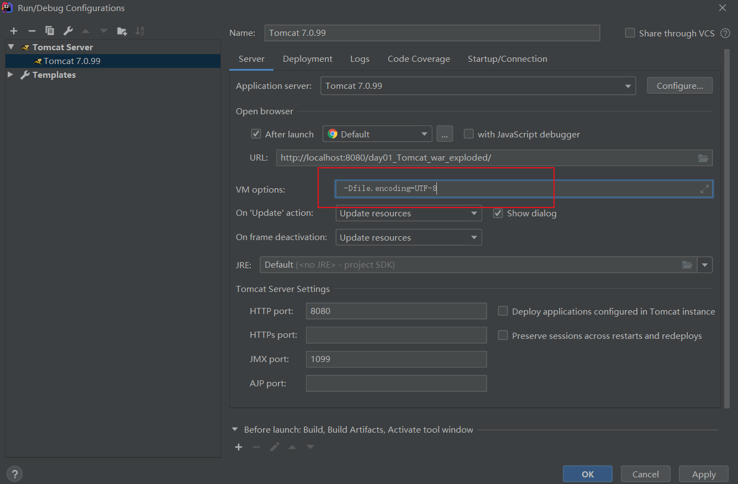Move before launch task up arrow
Image resolution: width=738 pixels, height=484 pixels.
click(x=292, y=447)
